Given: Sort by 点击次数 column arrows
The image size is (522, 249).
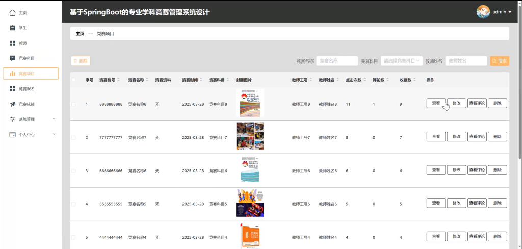Looking at the screenshot, I should [365, 80].
